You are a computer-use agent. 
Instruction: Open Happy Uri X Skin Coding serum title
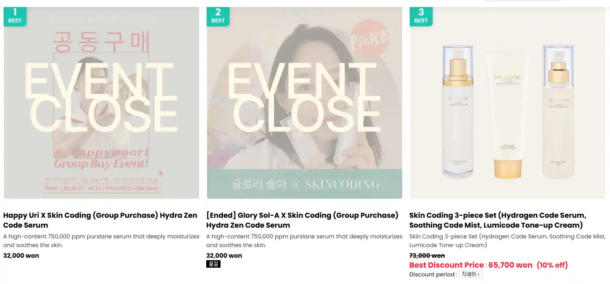pyautogui.click(x=100, y=220)
